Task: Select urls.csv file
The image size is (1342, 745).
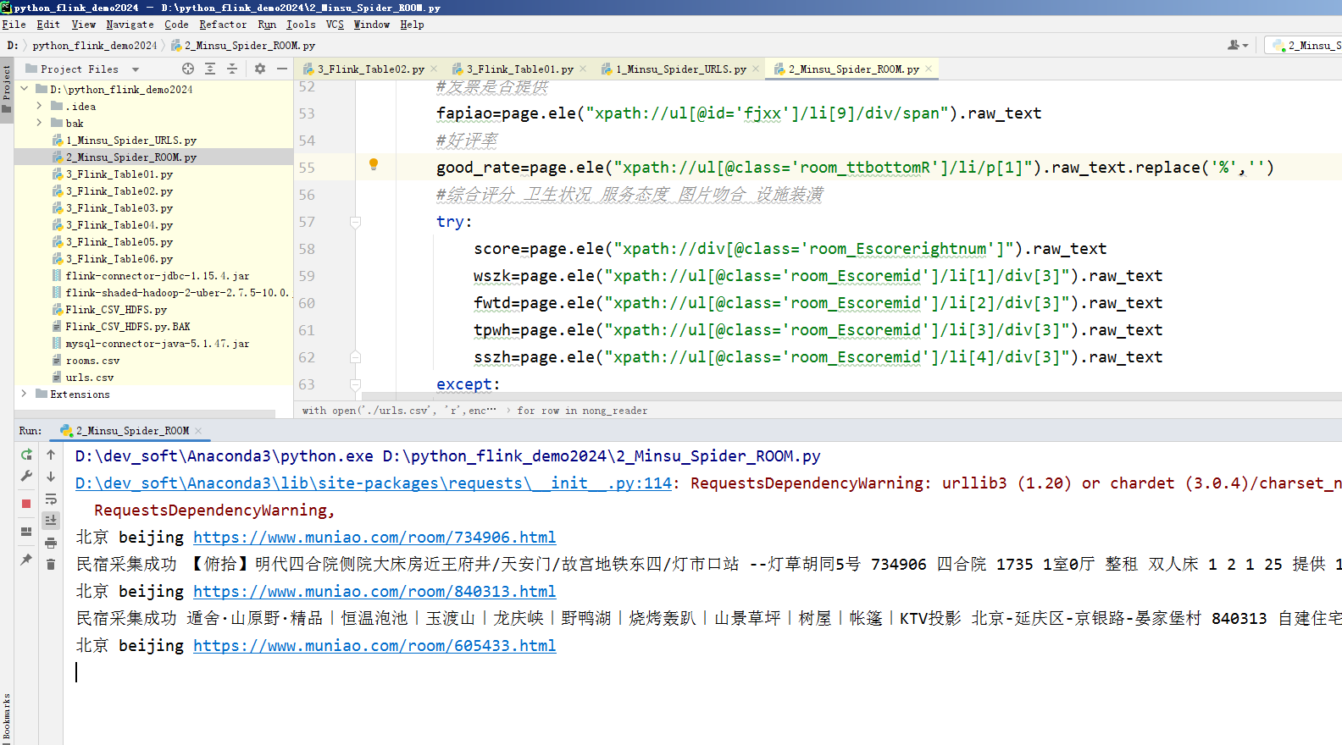Action: 90,377
